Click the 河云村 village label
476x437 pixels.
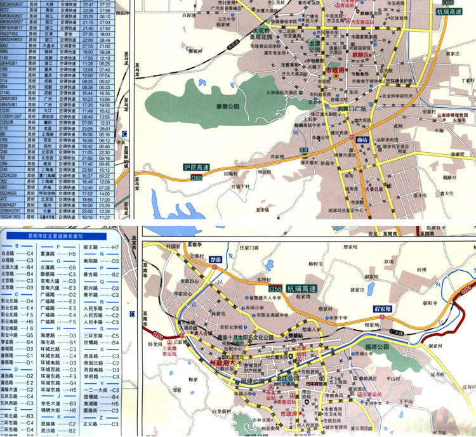pos(264,172)
